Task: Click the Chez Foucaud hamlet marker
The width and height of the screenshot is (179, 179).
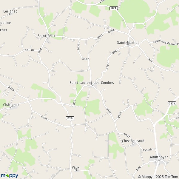Action: click(133, 143)
